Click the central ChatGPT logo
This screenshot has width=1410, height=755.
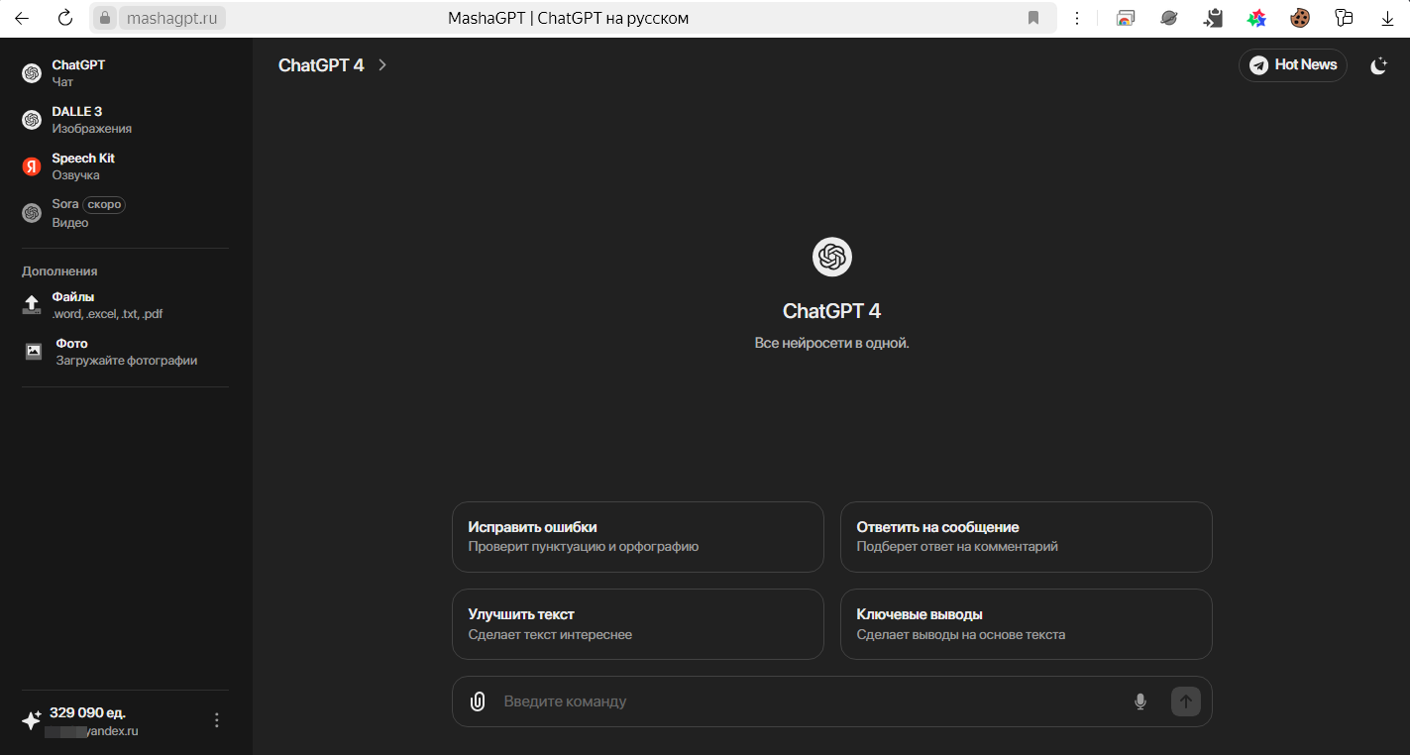832,258
